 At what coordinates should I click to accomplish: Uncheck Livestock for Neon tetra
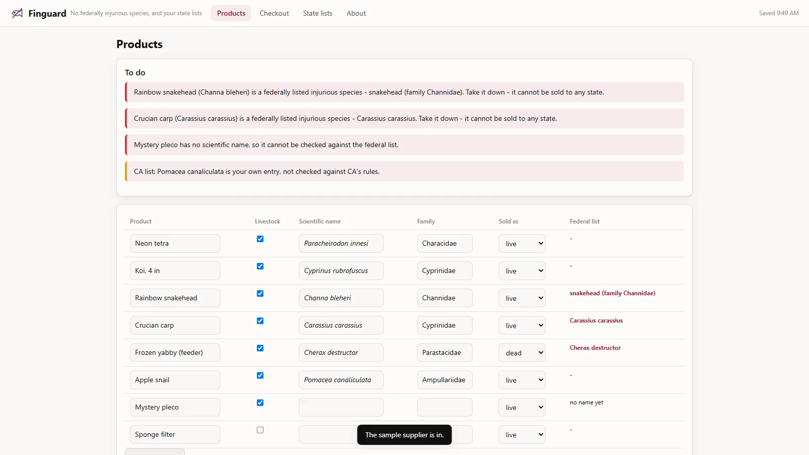(x=260, y=239)
